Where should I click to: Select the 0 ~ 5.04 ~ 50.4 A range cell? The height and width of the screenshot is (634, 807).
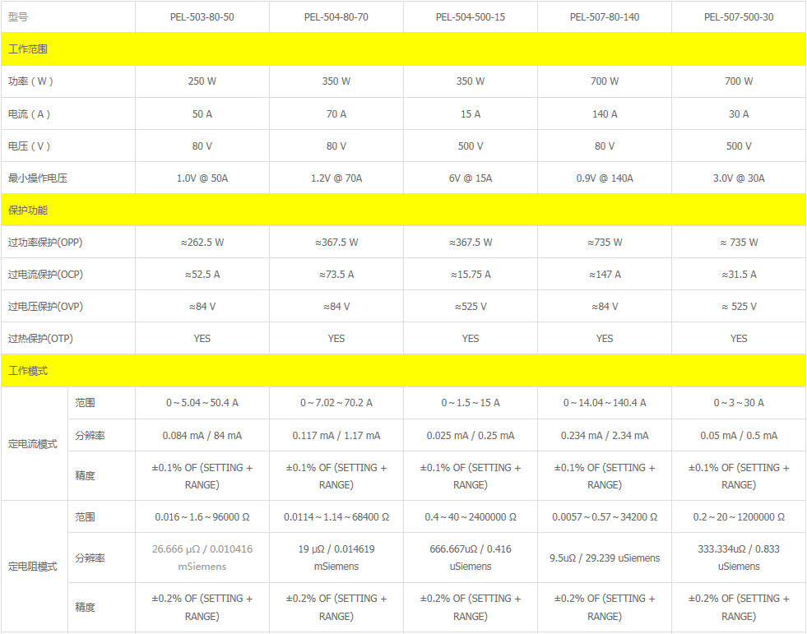202,403
